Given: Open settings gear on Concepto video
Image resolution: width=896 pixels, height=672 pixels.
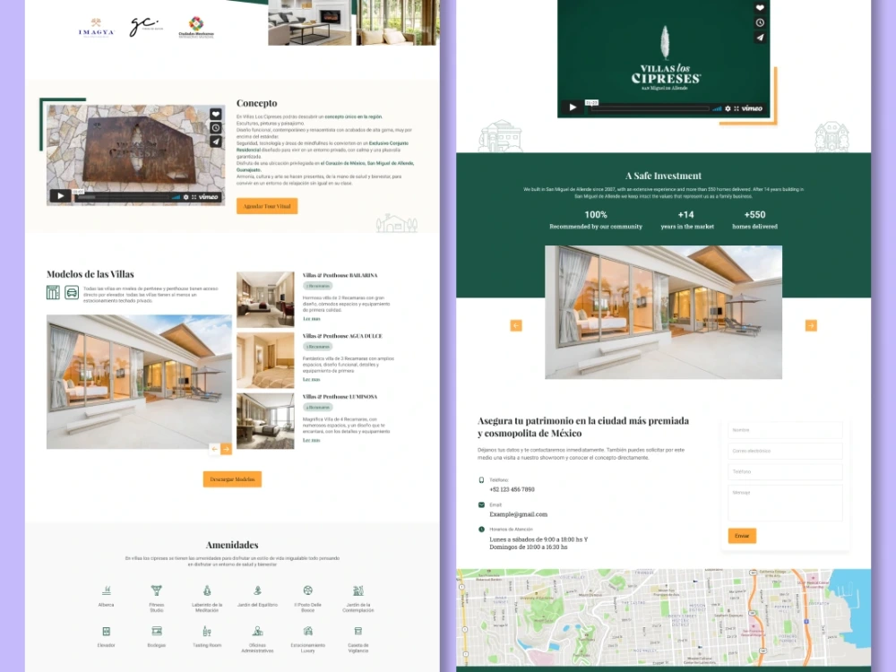Looking at the screenshot, I should tap(185, 197).
